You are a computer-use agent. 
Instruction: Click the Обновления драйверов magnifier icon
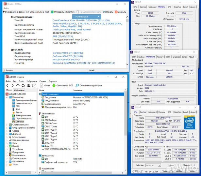pyautogui.click(x=77, y=85)
